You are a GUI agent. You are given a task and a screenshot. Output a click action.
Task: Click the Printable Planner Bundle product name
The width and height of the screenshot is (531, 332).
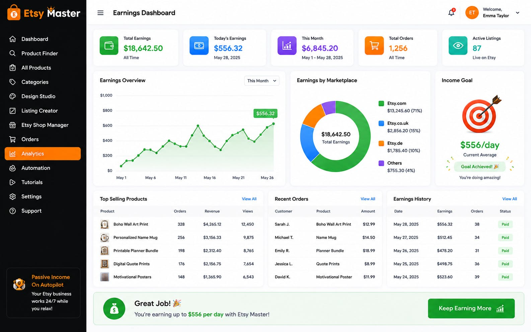(x=136, y=251)
